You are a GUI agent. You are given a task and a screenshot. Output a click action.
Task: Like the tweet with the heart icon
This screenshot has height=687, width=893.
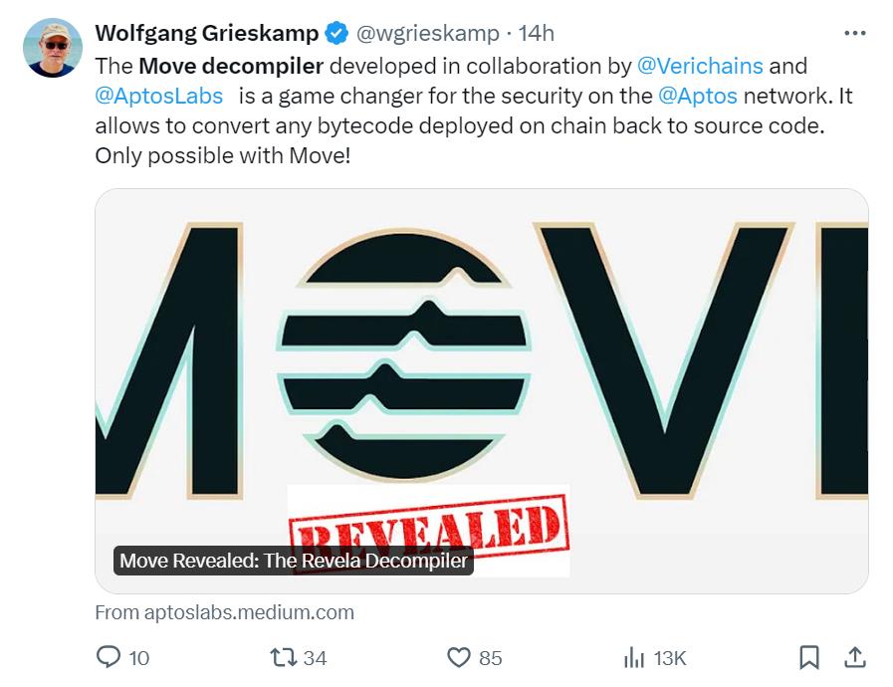(x=458, y=657)
